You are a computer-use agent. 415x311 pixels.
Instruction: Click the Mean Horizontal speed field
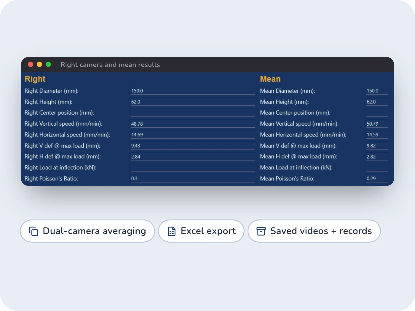pyautogui.click(x=377, y=134)
